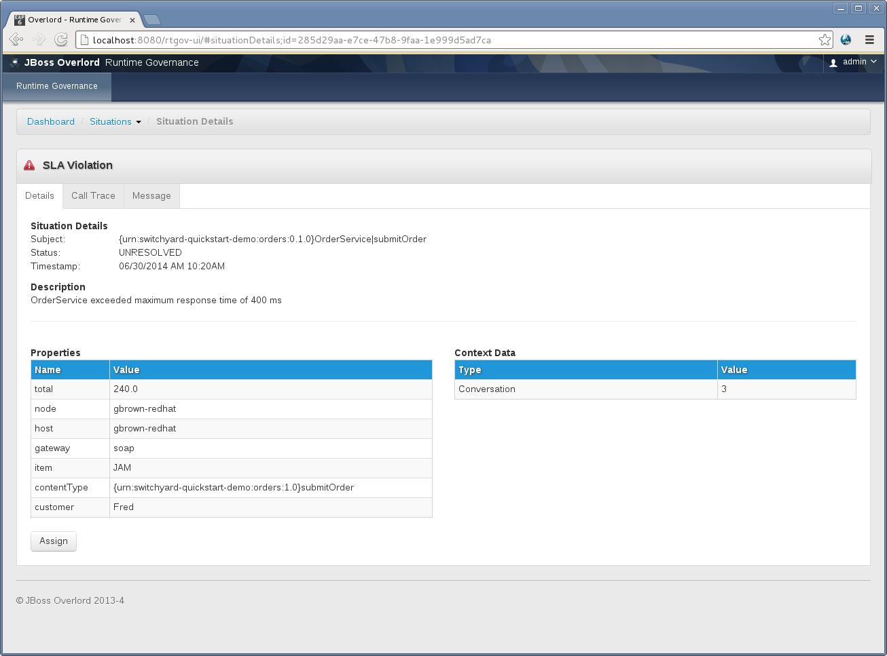
Task: Expand the admin user dropdown
Action: point(854,62)
